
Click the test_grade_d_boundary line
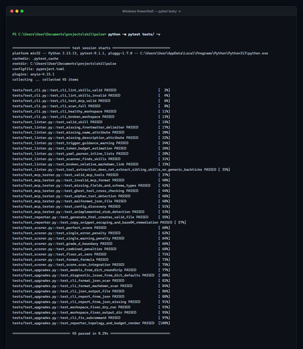(x=91, y=244)
